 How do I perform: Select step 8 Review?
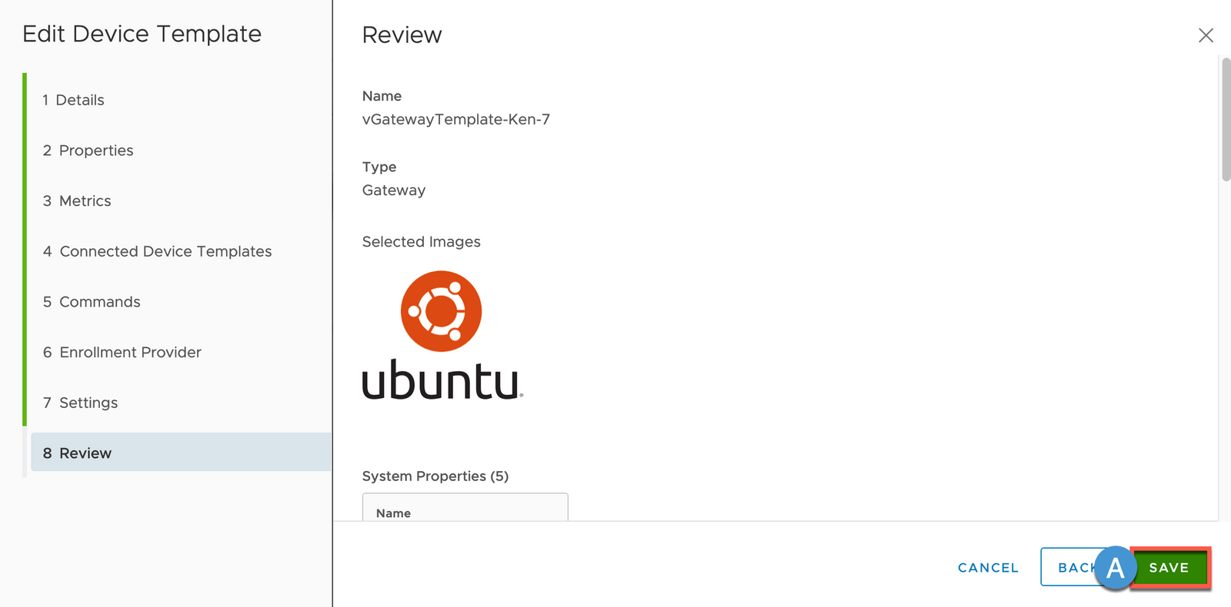point(181,453)
